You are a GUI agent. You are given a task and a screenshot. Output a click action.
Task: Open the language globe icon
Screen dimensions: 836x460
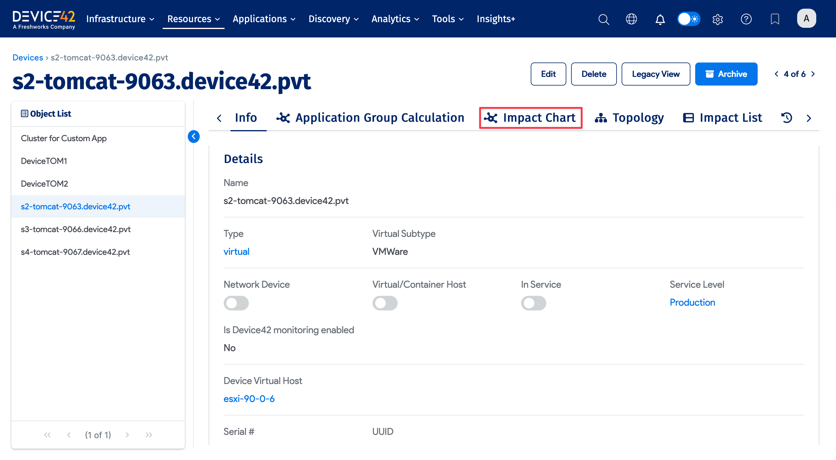pyautogui.click(x=631, y=19)
